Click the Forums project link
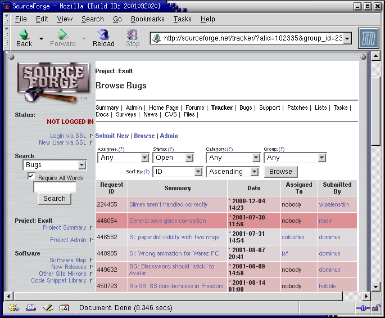 click(x=194, y=108)
